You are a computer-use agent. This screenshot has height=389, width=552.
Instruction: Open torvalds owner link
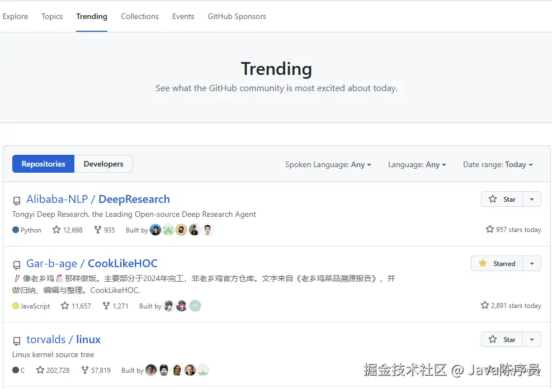(46, 339)
